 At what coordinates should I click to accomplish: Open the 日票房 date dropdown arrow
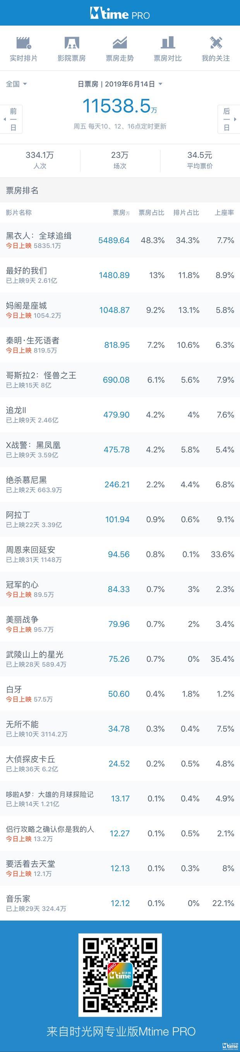click(160, 84)
